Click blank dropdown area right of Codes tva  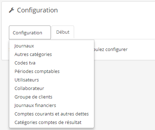[65, 63]
